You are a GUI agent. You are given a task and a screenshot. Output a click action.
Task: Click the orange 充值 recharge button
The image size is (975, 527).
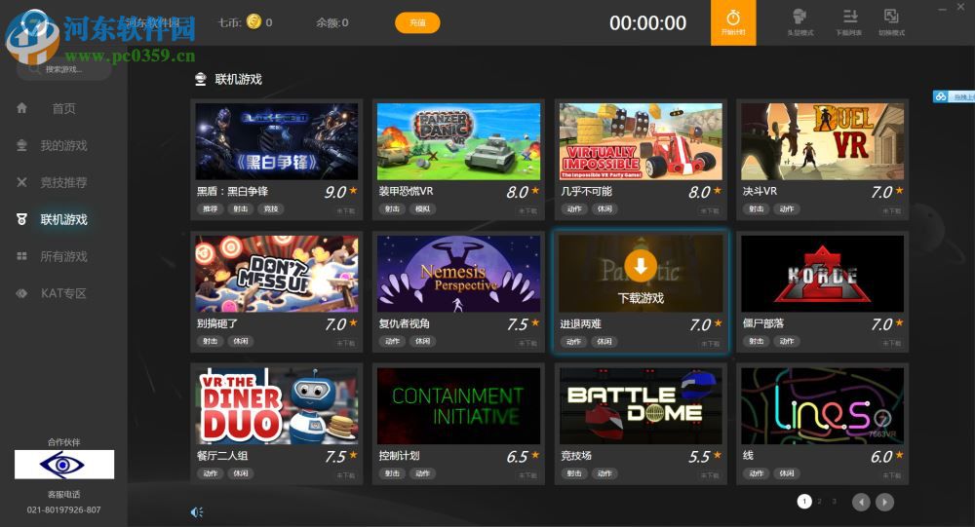point(417,23)
